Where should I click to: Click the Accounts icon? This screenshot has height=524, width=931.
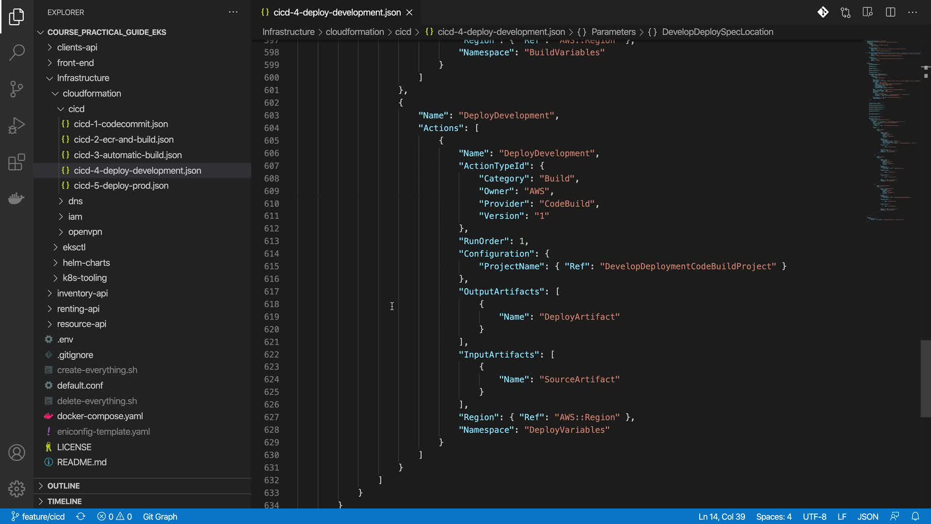click(16, 453)
